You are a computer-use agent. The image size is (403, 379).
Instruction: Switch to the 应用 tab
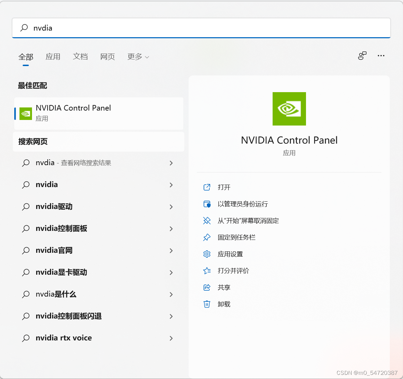click(53, 57)
